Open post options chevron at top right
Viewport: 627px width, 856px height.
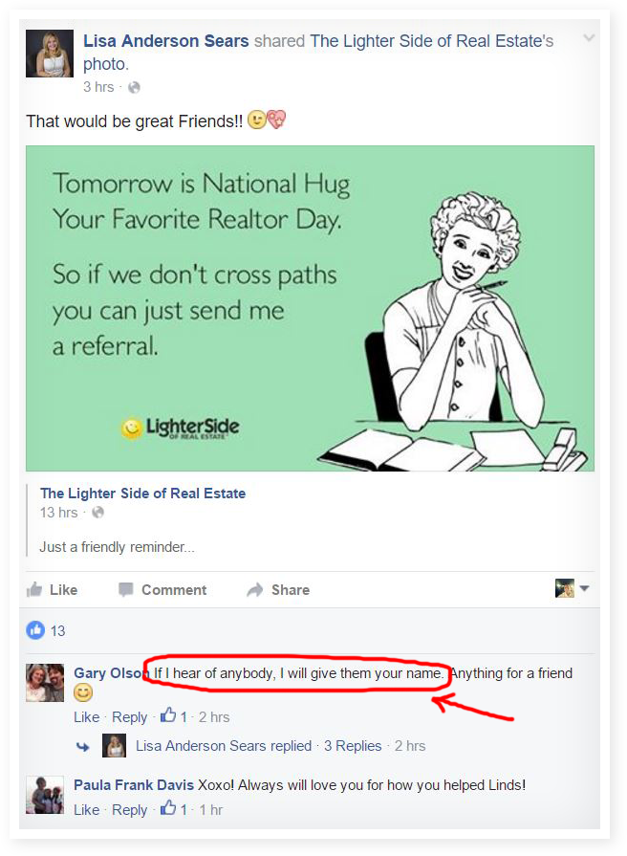click(589, 37)
